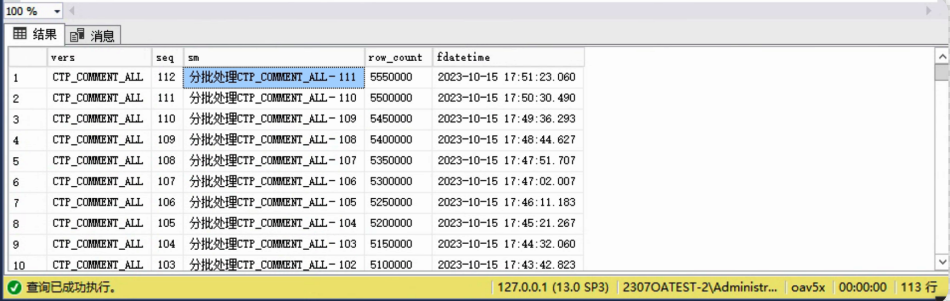Viewport: 950px width, 301px height.
Task: Click the top-left select-all grid corner
Action: pos(27,57)
